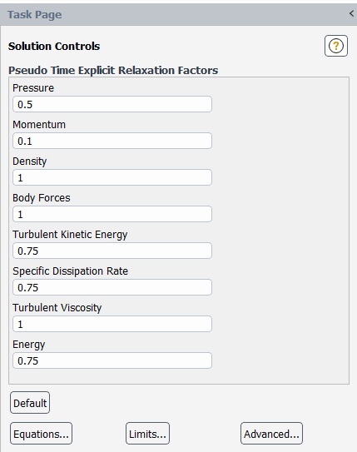357x452 pixels.
Task: Click the Body Forces value field
Action: tap(112, 214)
